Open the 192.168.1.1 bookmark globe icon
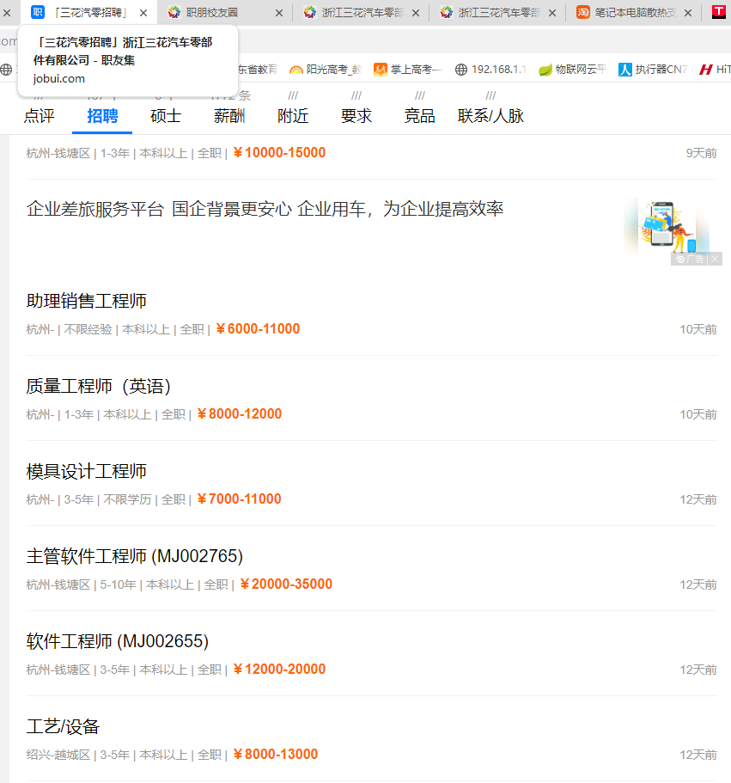The width and height of the screenshot is (731, 783). click(x=461, y=70)
